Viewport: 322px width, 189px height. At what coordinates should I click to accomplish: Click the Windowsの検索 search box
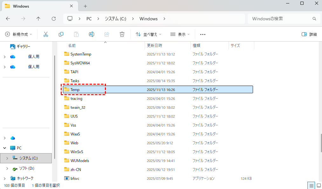(280, 19)
